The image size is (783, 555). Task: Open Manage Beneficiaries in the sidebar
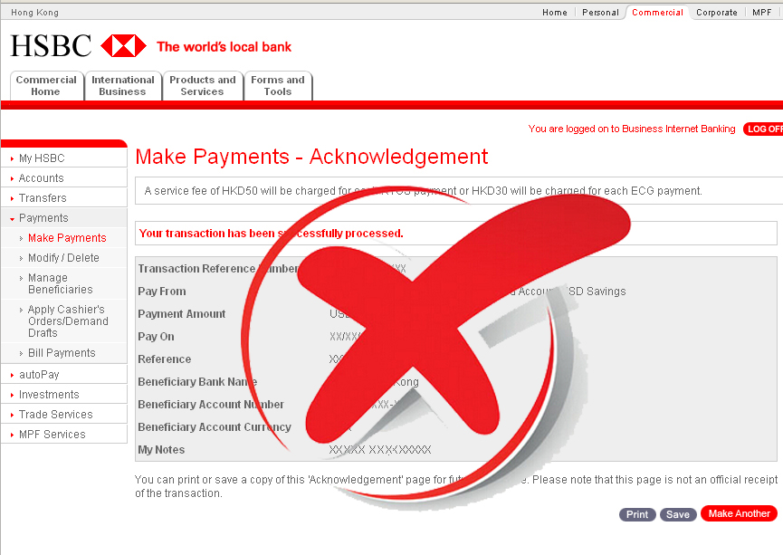coord(61,283)
